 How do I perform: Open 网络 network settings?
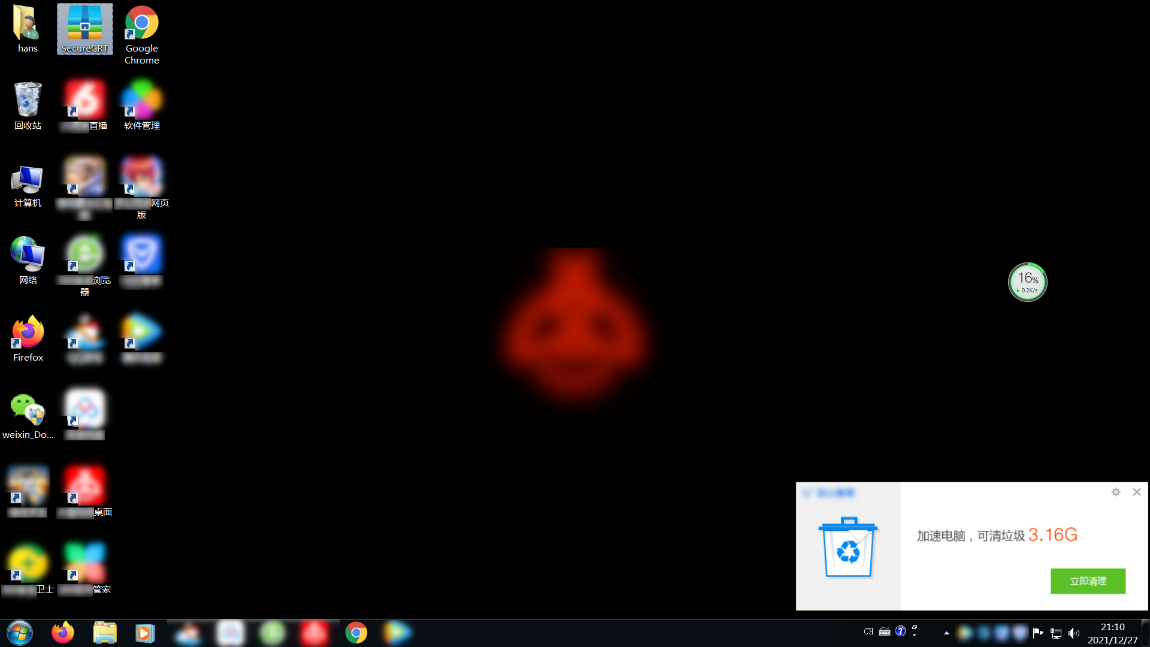tap(28, 257)
